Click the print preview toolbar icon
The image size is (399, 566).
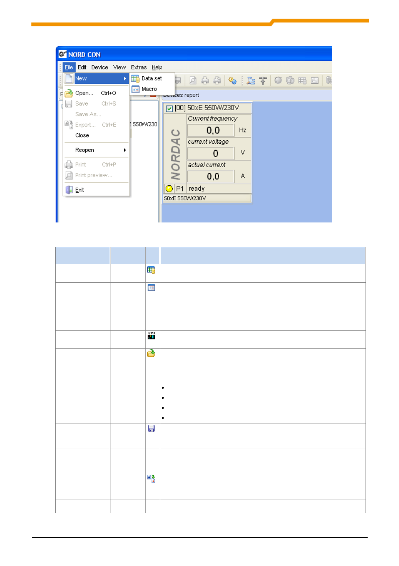pyautogui.click(x=193, y=80)
